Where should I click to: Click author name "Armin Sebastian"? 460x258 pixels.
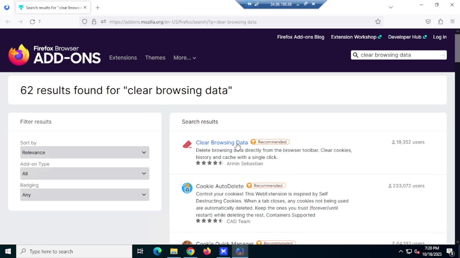pyautogui.click(x=245, y=163)
